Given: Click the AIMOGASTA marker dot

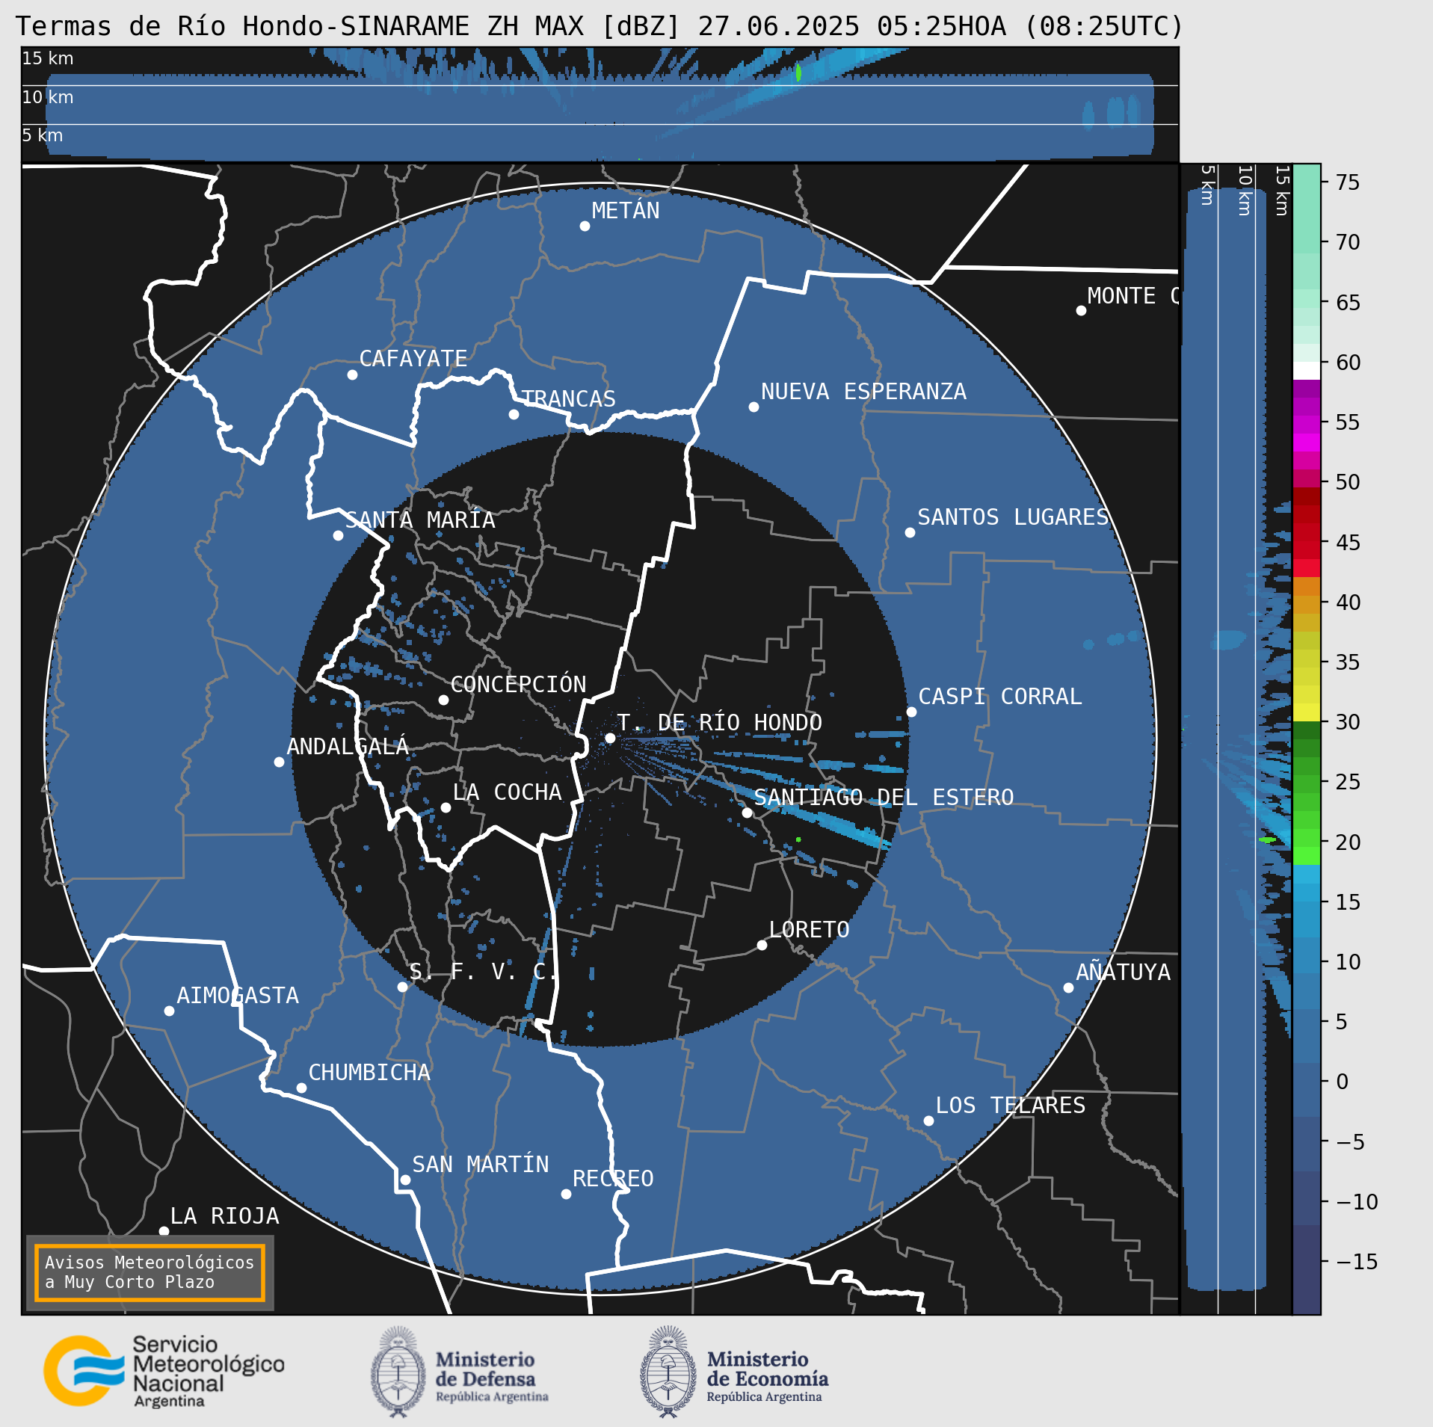Looking at the screenshot, I should 169,1011.
